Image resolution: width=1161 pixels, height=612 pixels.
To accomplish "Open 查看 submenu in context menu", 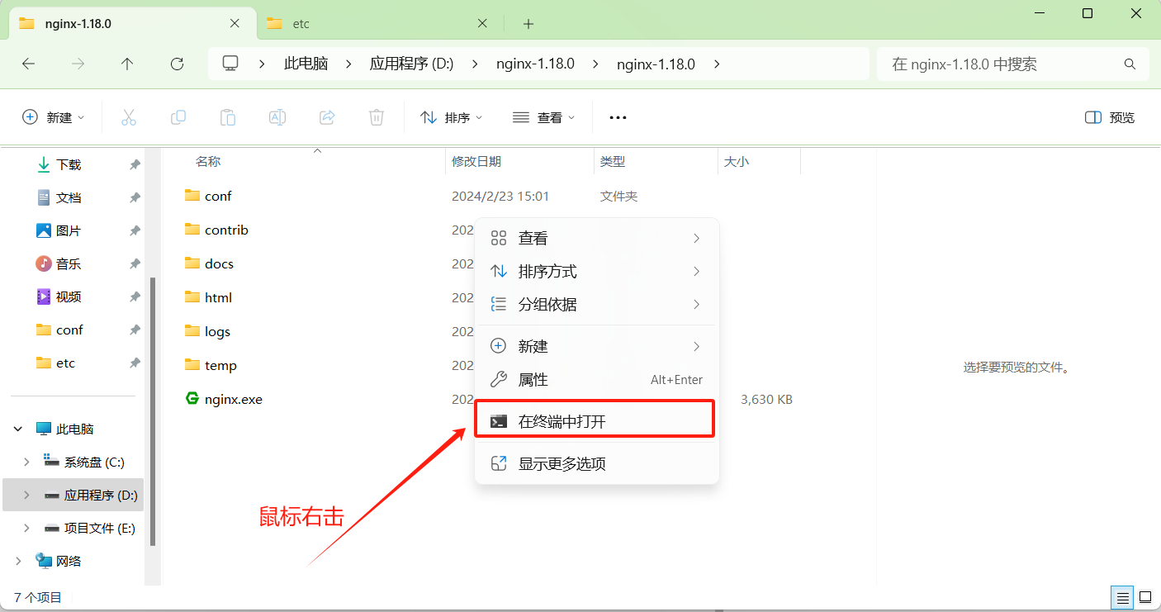I will [596, 238].
